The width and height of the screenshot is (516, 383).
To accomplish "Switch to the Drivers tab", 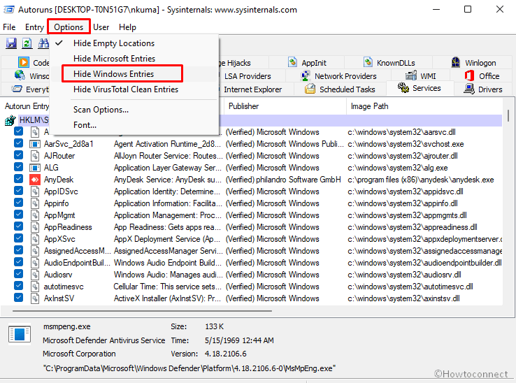I will point(483,89).
